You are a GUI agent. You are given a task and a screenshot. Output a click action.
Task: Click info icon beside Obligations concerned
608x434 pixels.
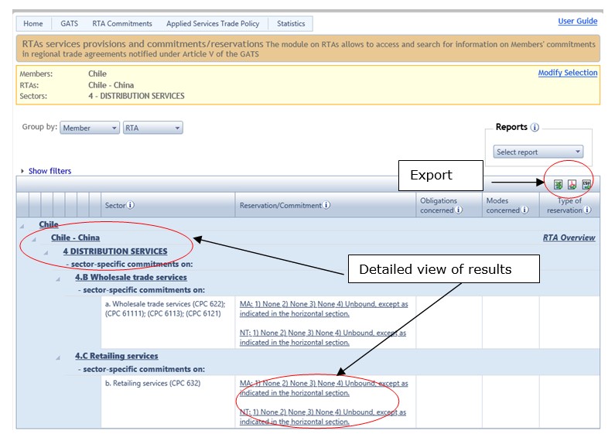click(x=459, y=210)
